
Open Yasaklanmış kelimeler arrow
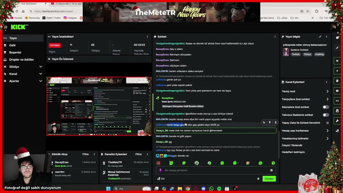click(x=327, y=139)
